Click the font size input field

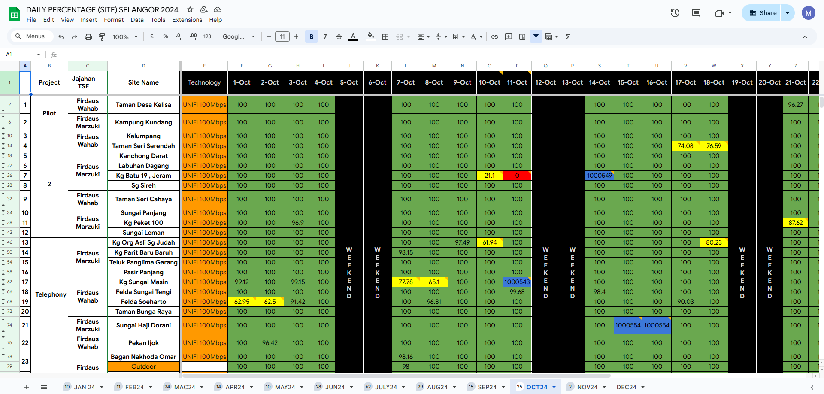coord(282,37)
